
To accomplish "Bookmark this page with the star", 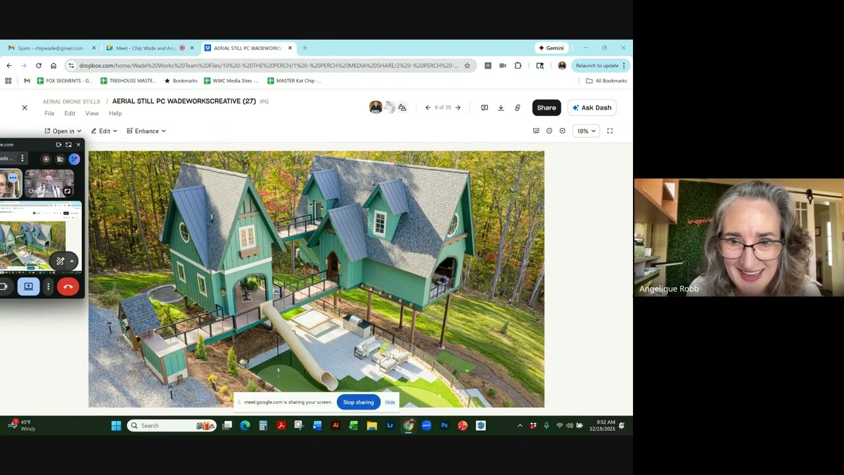I will [467, 65].
